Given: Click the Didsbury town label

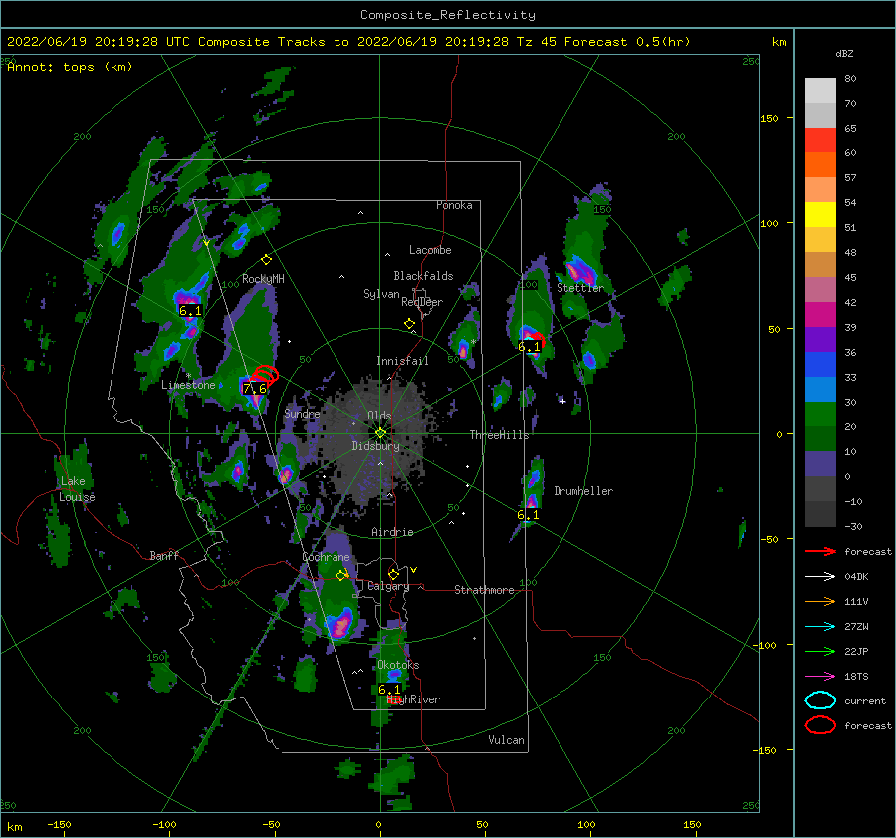Looking at the screenshot, I should click(x=376, y=446).
